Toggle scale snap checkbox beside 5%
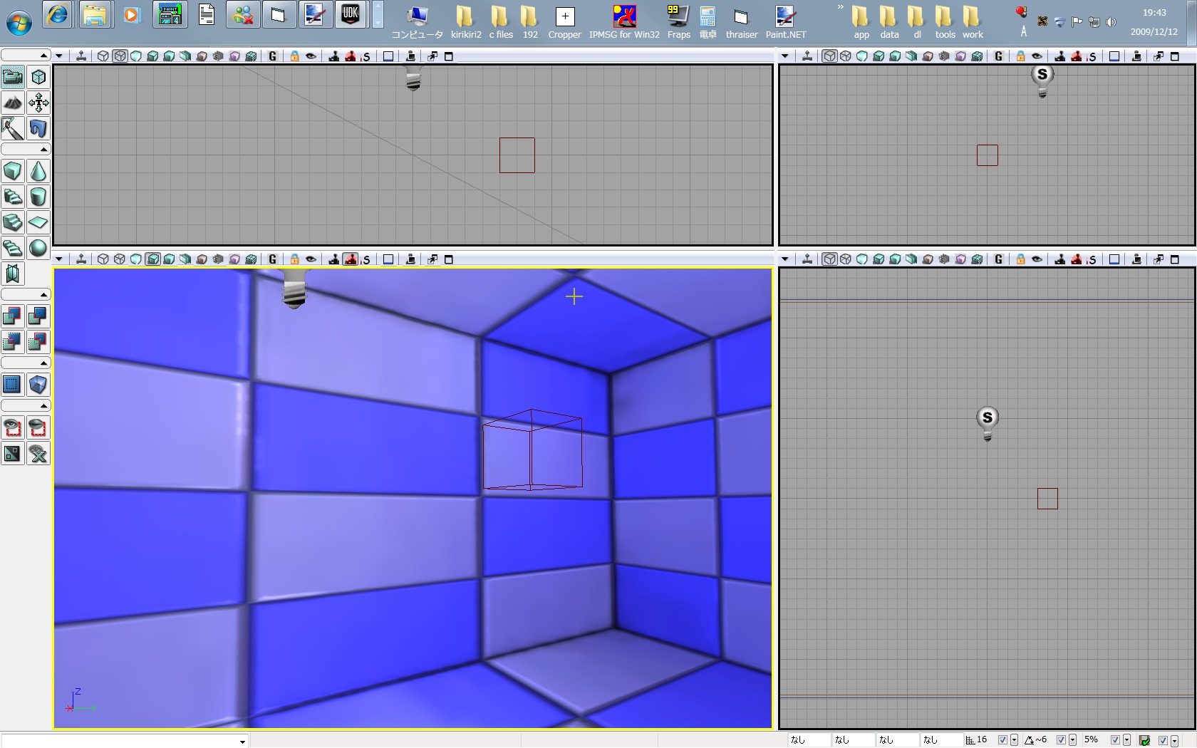Image resolution: width=1197 pixels, height=748 pixels. coord(1115,740)
